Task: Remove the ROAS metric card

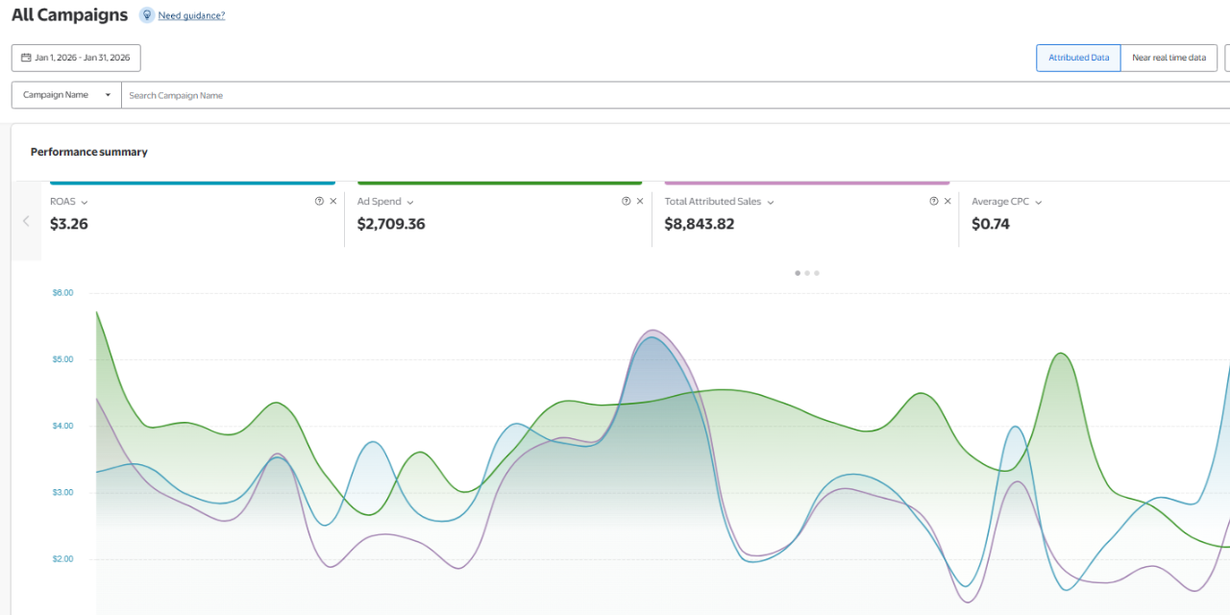Action: coord(333,201)
